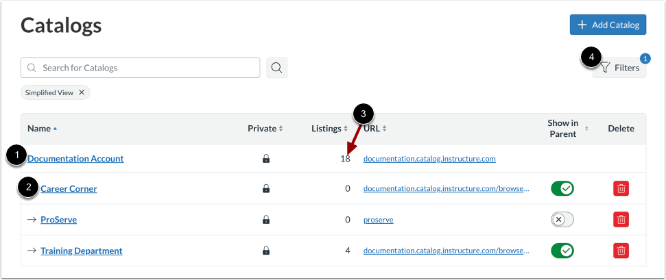Sort the table by Private column
Screen dimensions: 666x280
[x=265, y=129]
